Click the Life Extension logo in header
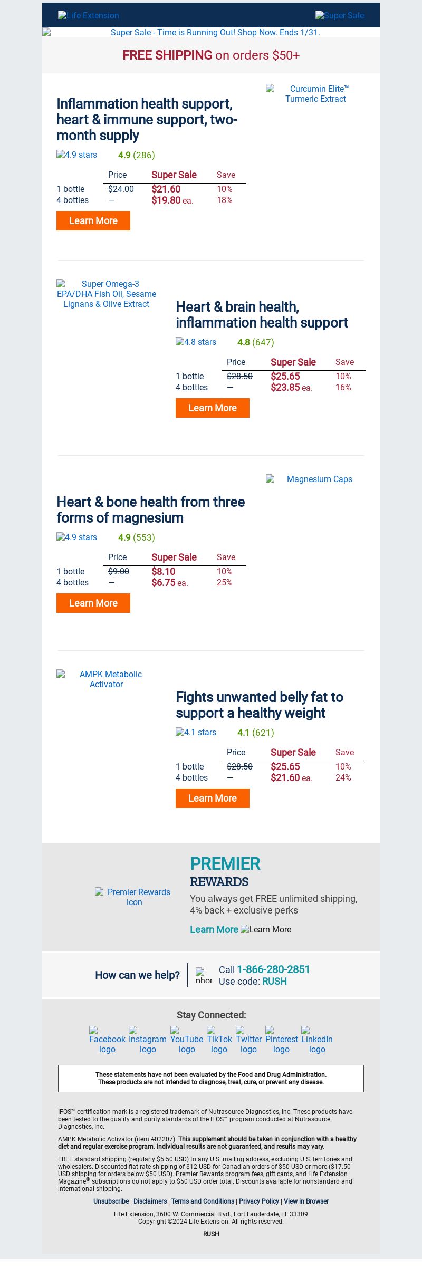This screenshot has width=422, height=1269. [x=89, y=15]
